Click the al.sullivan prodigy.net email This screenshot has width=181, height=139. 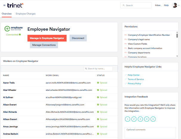click(64, 97)
